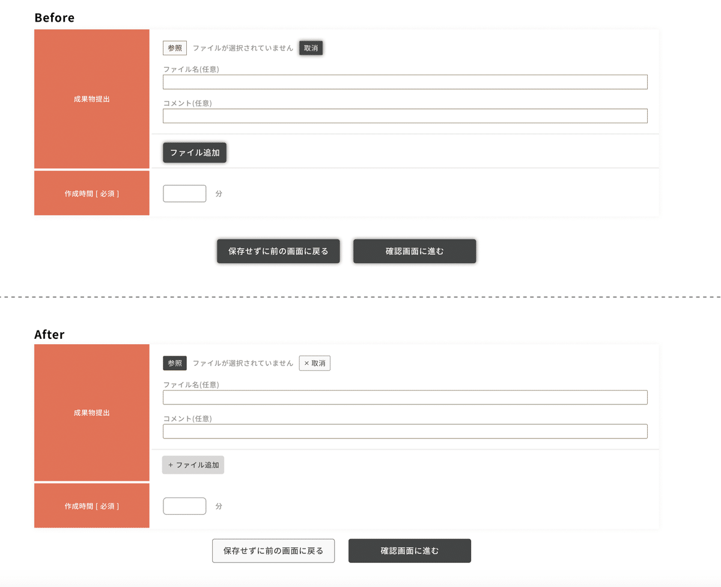
Task: Click 成果物提出 label in Before section
Action: [x=92, y=99]
